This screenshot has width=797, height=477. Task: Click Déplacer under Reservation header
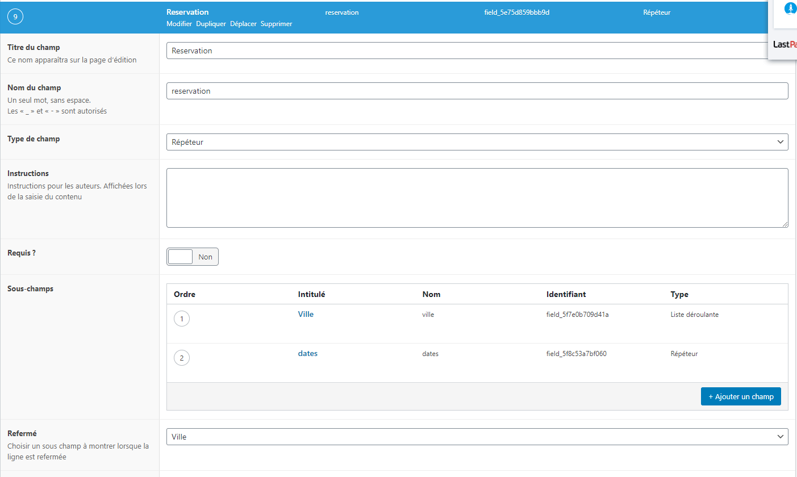[243, 24]
